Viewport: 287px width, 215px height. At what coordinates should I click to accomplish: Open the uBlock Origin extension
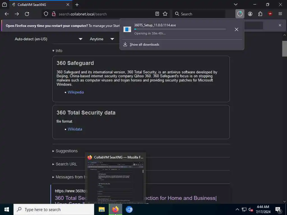click(270, 14)
